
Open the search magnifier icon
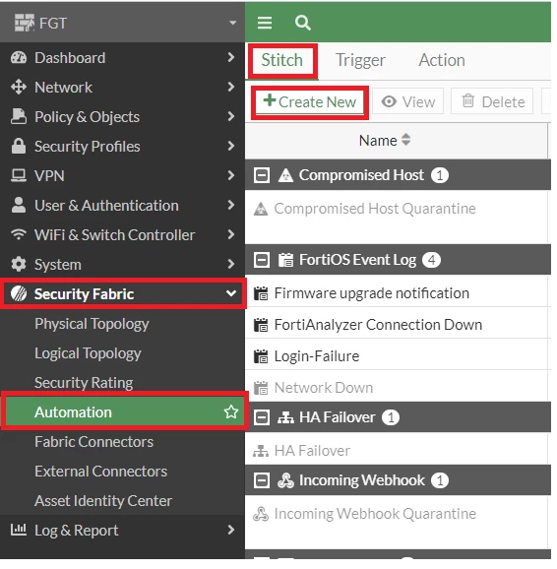click(x=305, y=23)
